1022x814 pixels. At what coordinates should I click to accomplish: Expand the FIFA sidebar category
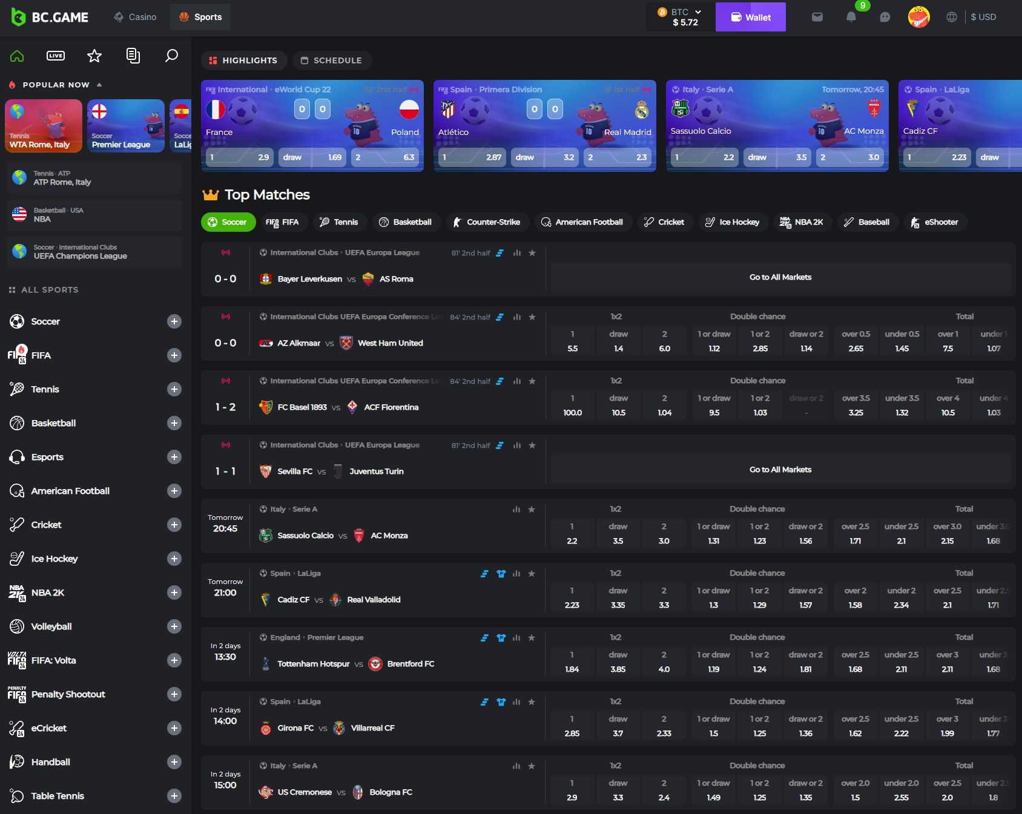(174, 355)
